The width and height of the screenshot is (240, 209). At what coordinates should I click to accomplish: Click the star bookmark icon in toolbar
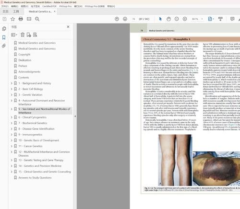[x=12, y=19]
